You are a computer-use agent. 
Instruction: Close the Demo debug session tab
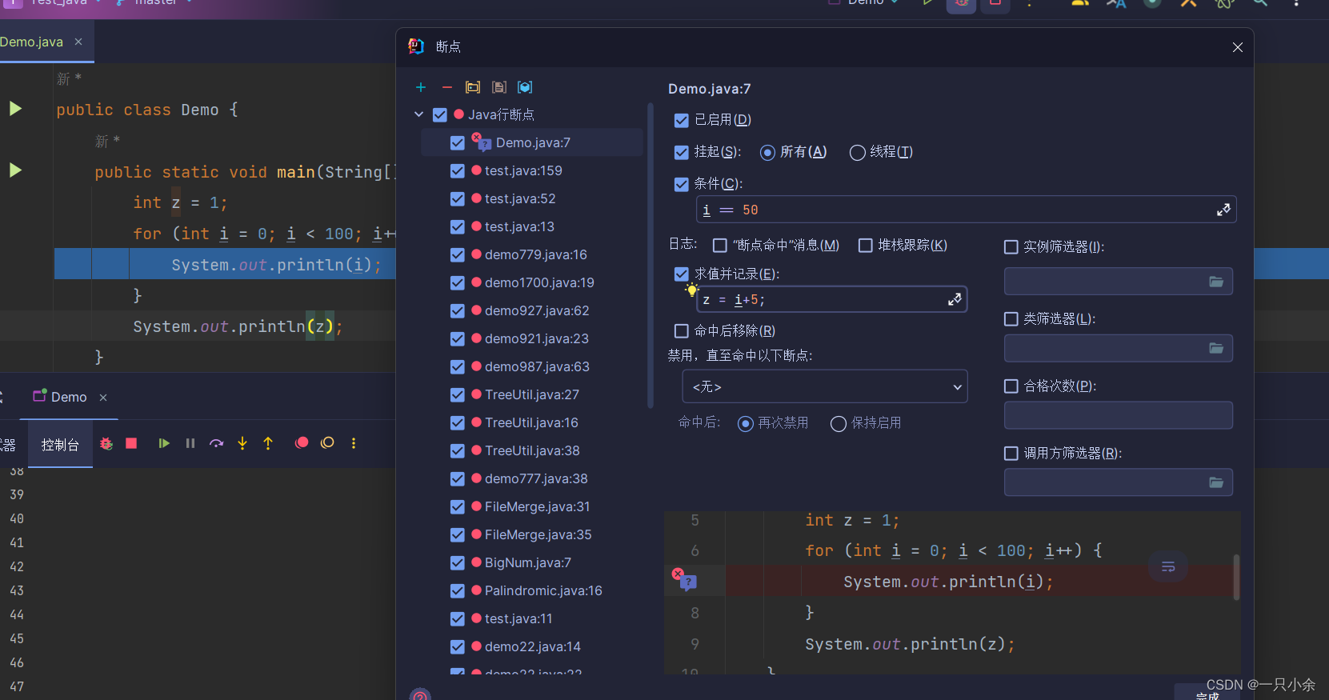[103, 398]
